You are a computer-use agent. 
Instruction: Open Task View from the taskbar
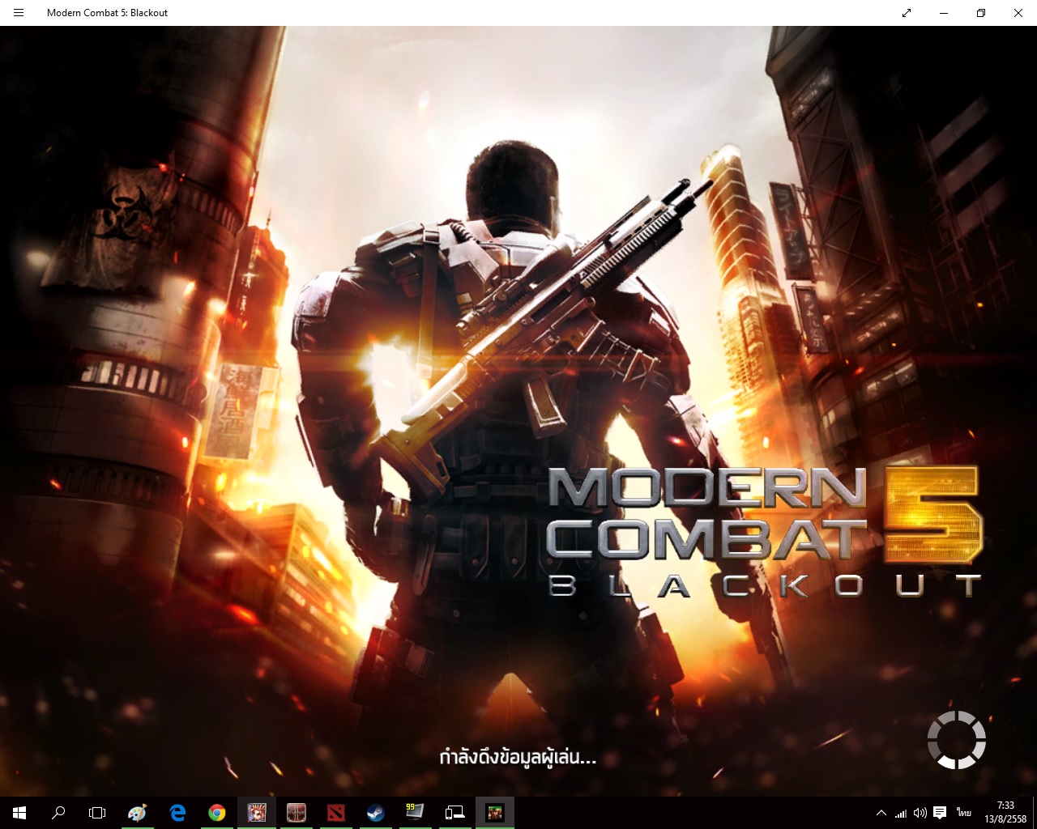click(x=97, y=813)
